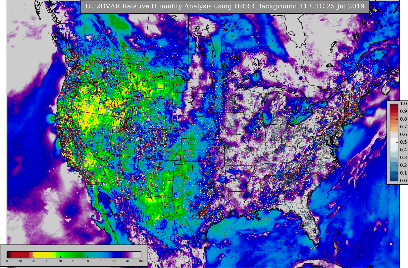Click the 70 tick label on humidity colorbar
The width and height of the screenshot is (408, 268).
101,261
